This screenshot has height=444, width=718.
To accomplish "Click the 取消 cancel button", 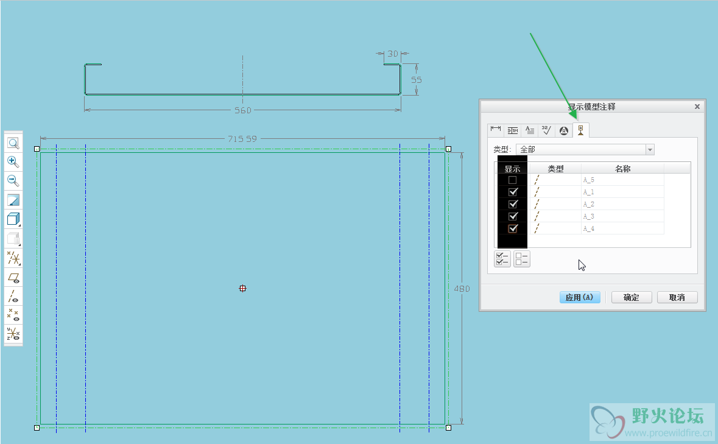I will pos(677,298).
